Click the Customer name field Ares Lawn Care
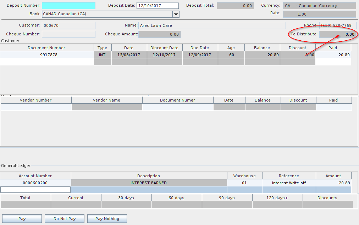The height and width of the screenshot is (225, 359). 212,25
